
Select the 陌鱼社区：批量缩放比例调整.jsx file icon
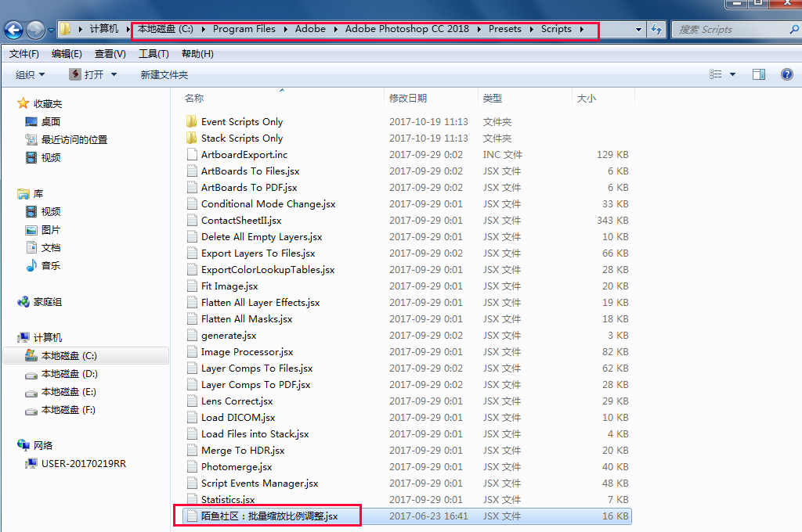192,516
